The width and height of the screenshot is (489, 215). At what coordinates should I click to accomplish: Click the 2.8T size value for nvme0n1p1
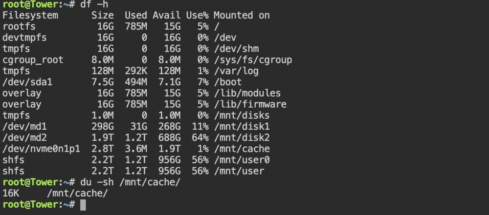(103, 149)
